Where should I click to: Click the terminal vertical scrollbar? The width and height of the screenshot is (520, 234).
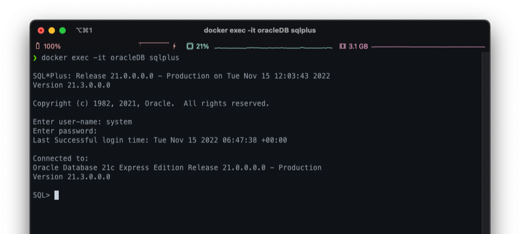pos(486,143)
